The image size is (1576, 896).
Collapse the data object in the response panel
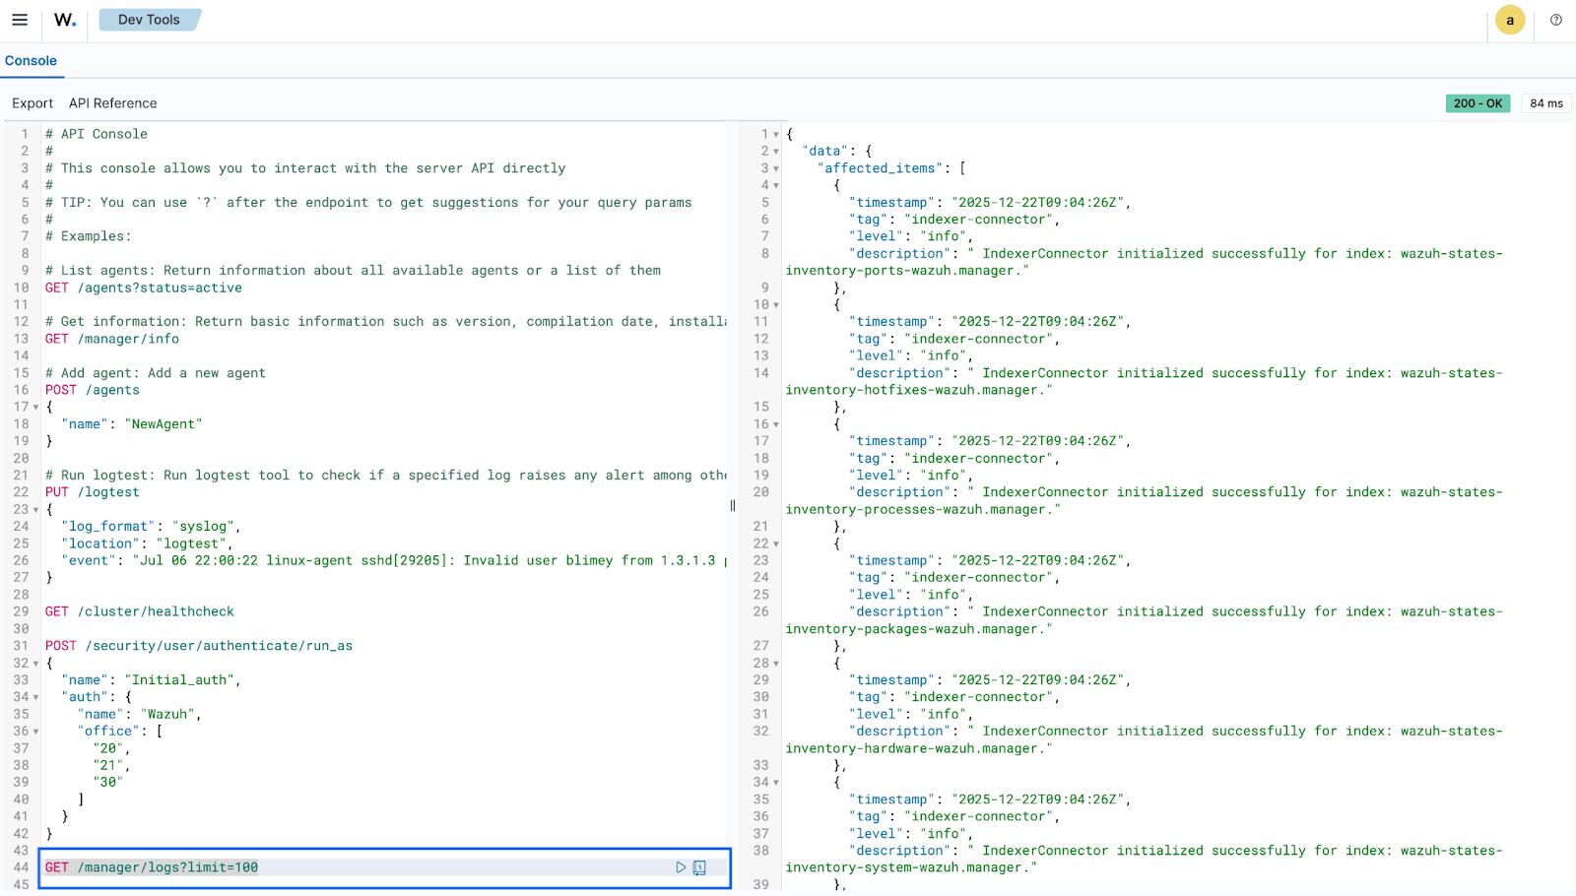point(775,150)
